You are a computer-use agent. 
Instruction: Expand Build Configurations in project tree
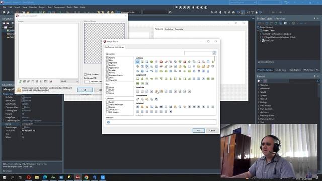coord(261,34)
